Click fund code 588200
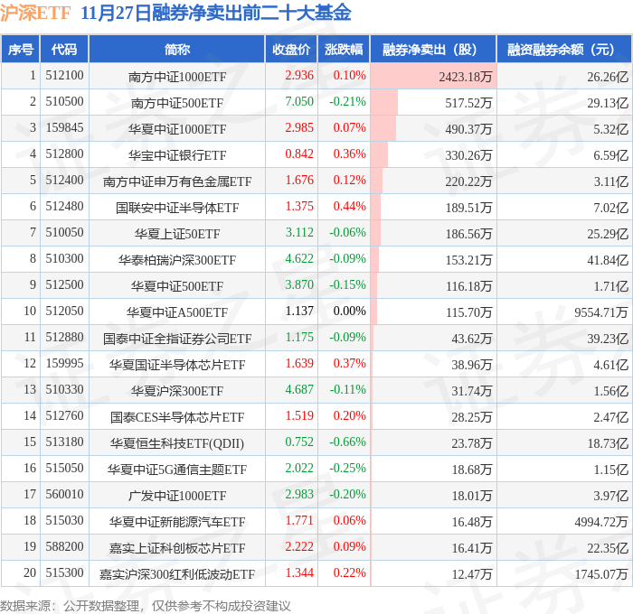 point(64,546)
